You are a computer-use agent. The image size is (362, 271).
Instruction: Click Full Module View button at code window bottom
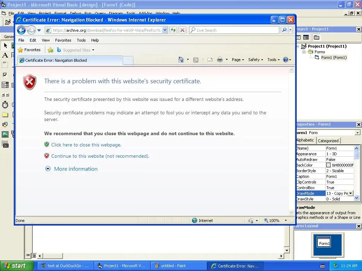pos(34,255)
